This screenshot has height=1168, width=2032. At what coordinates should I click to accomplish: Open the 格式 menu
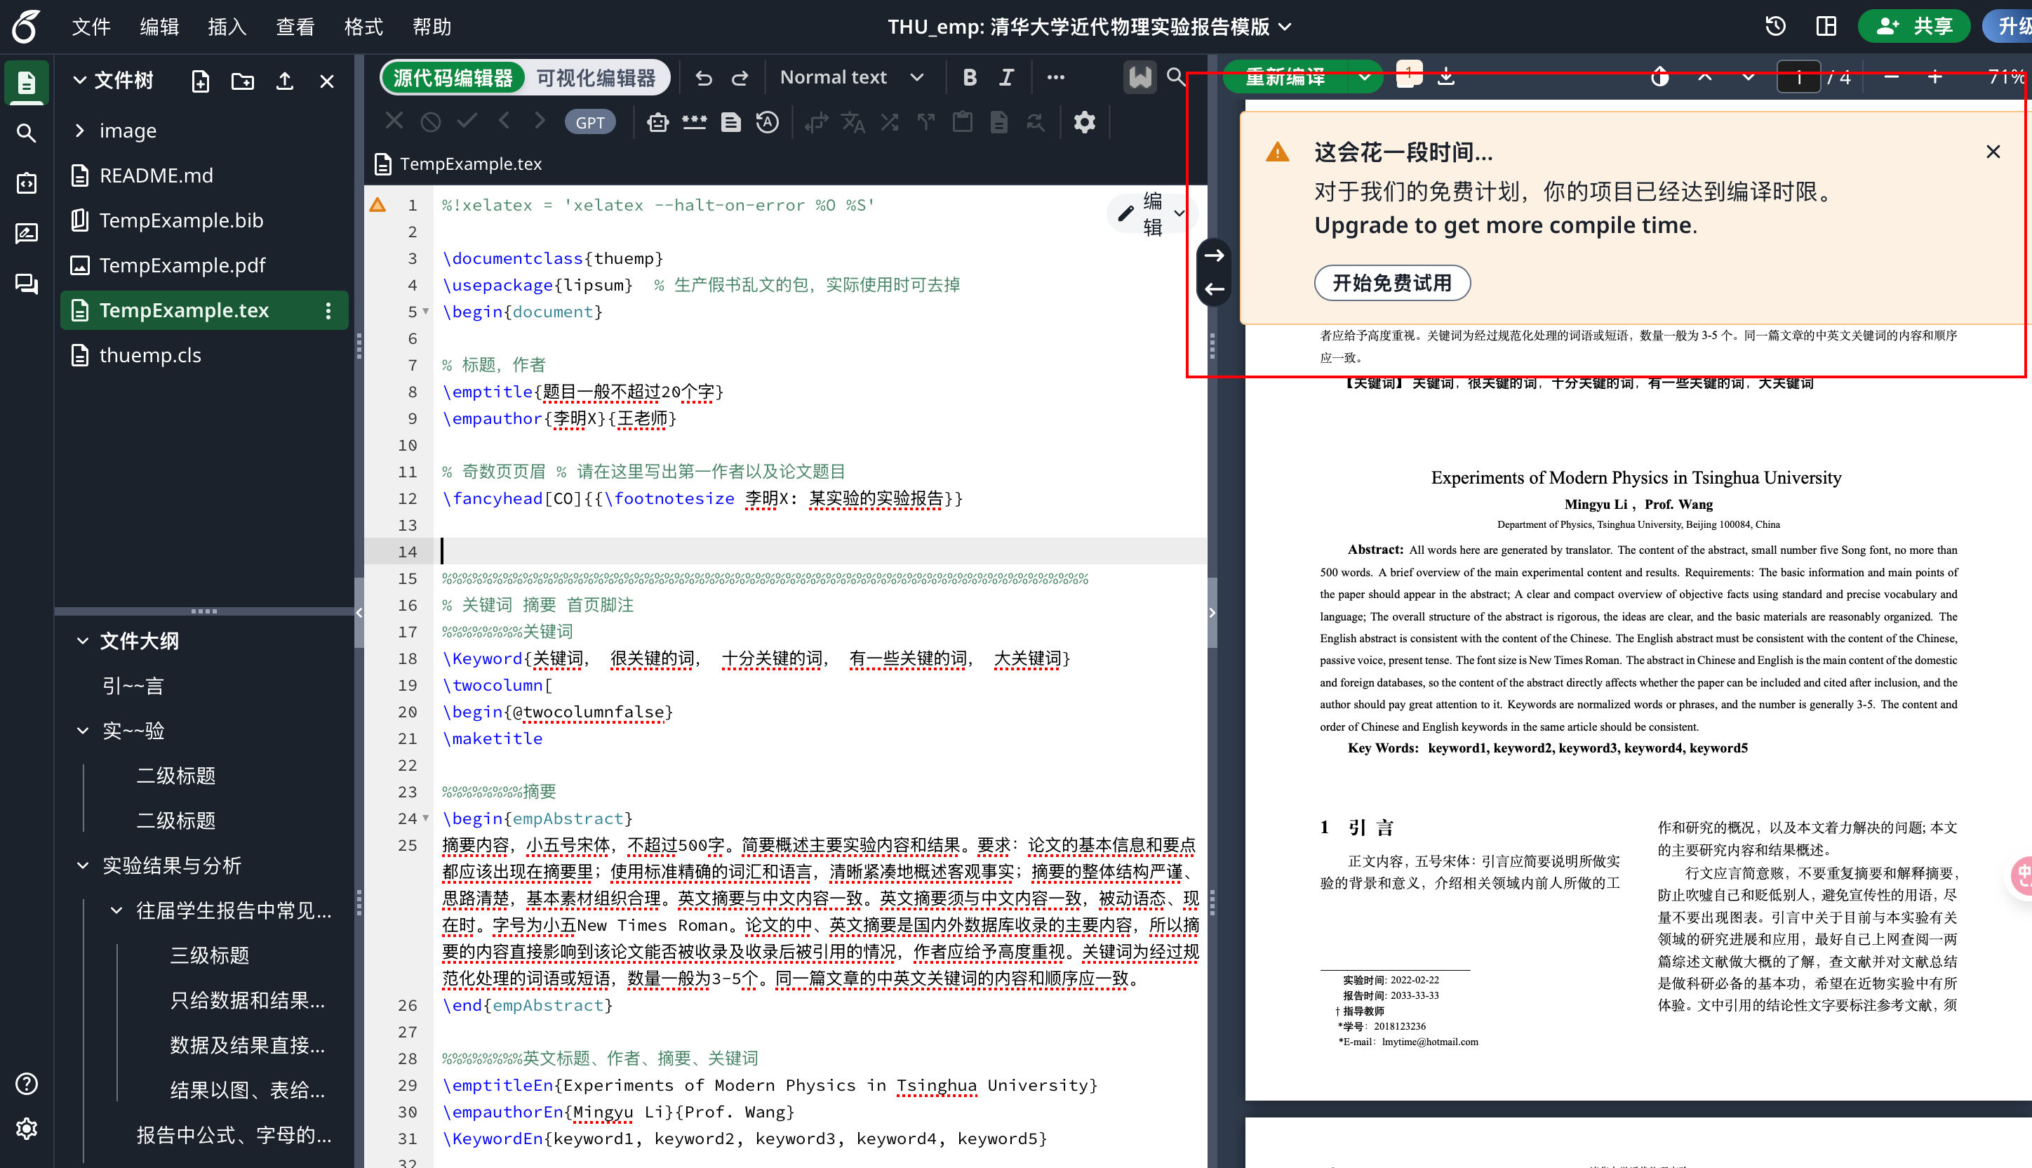(x=363, y=27)
